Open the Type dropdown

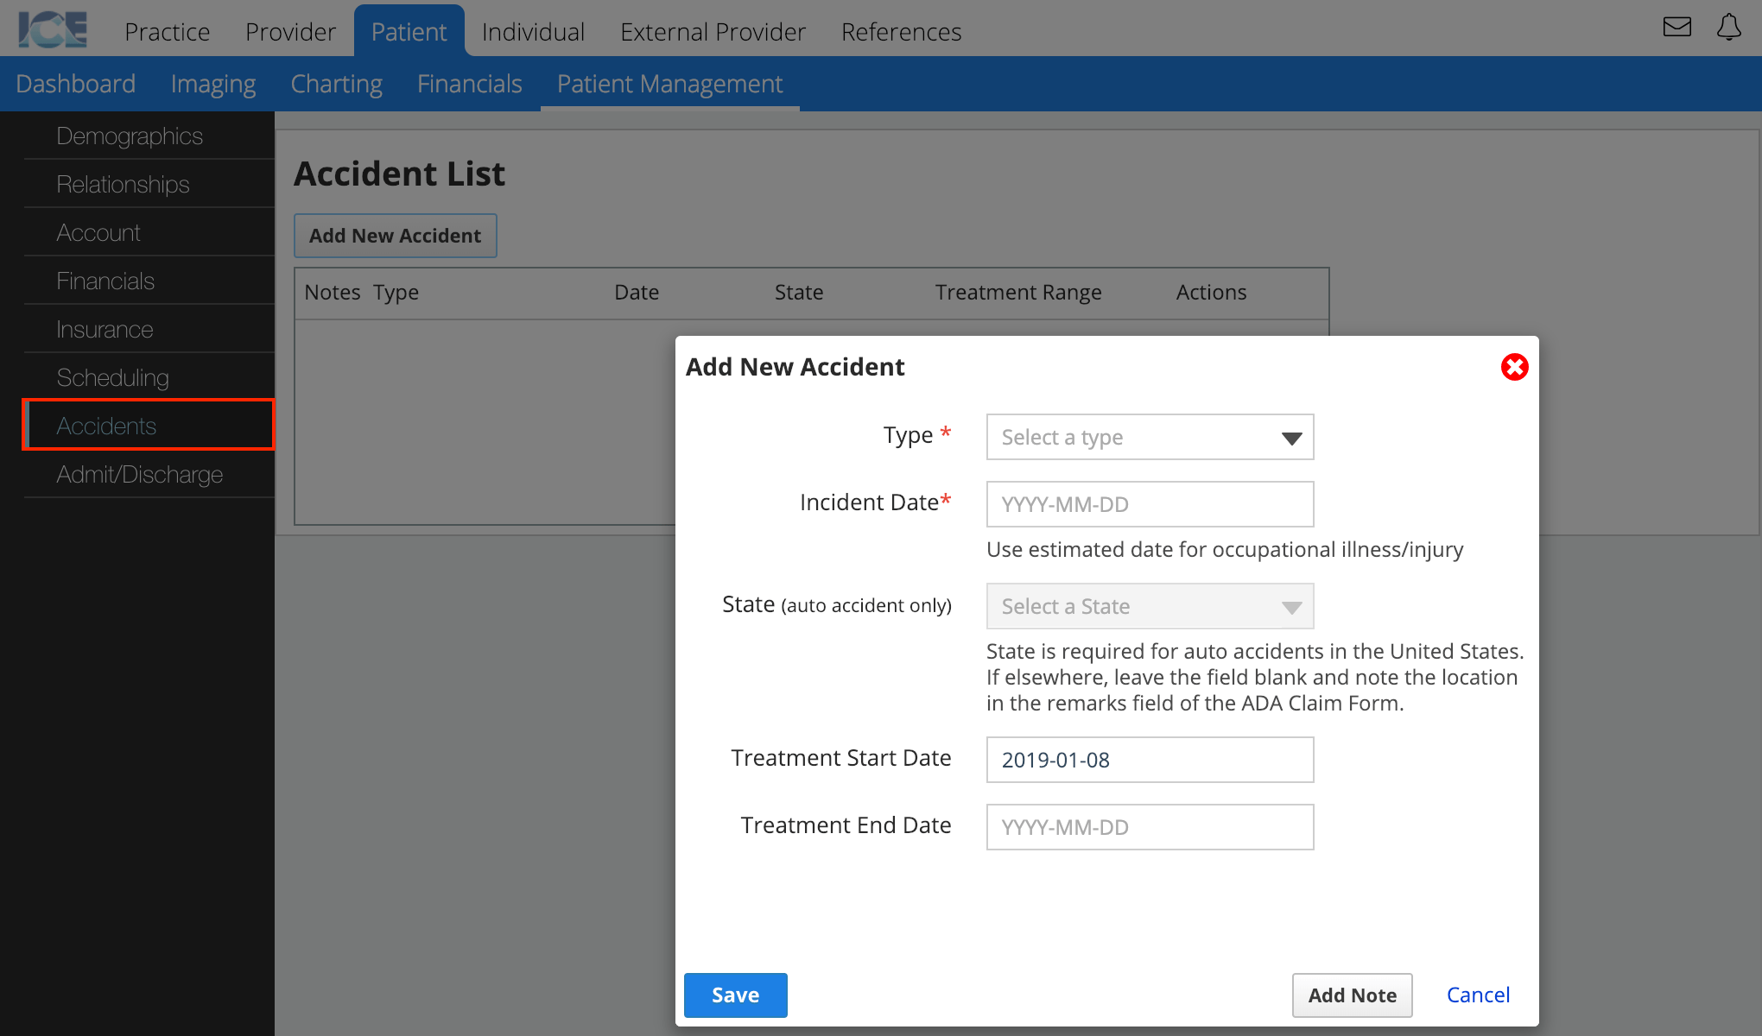(1150, 437)
